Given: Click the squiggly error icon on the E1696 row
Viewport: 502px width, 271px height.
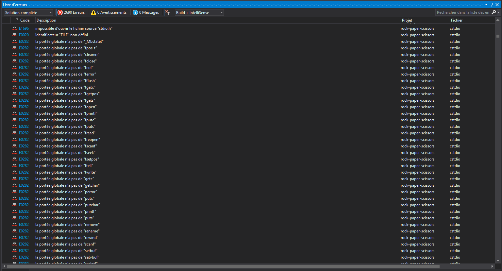Looking at the screenshot, I should pyautogui.click(x=14, y=28).
